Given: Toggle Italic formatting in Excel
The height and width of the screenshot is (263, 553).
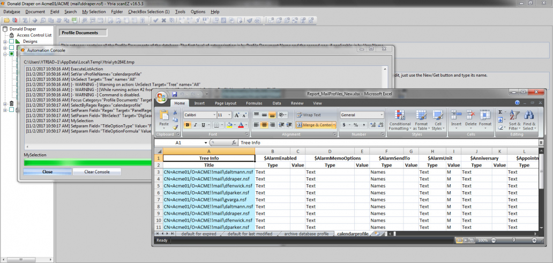Looking at the screenshot, I should (x=196, y=125).
